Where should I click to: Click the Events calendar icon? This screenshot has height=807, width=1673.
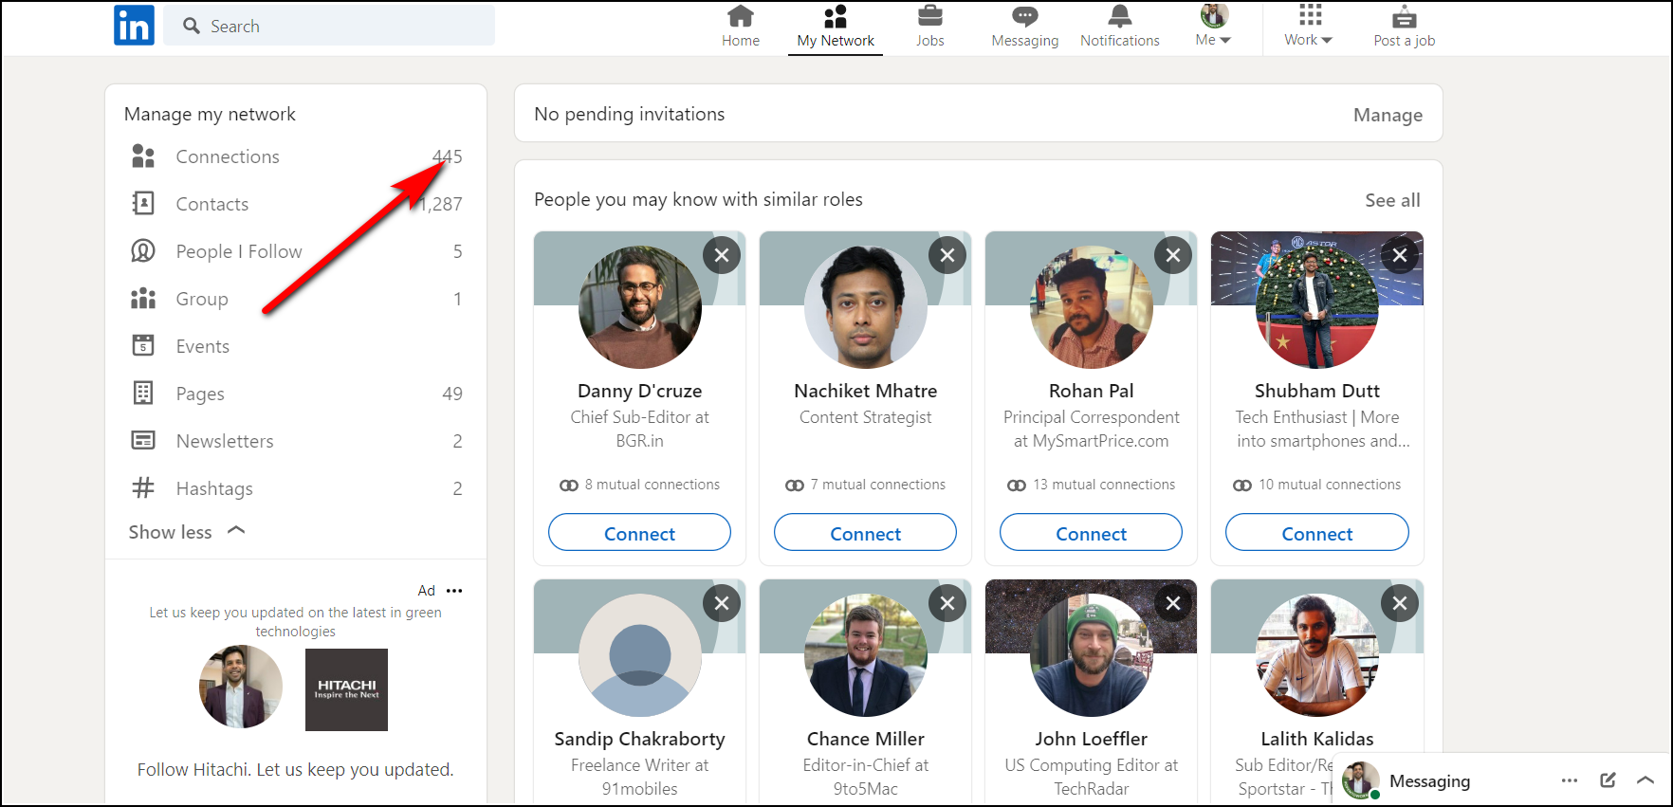[x=143, y=346]
